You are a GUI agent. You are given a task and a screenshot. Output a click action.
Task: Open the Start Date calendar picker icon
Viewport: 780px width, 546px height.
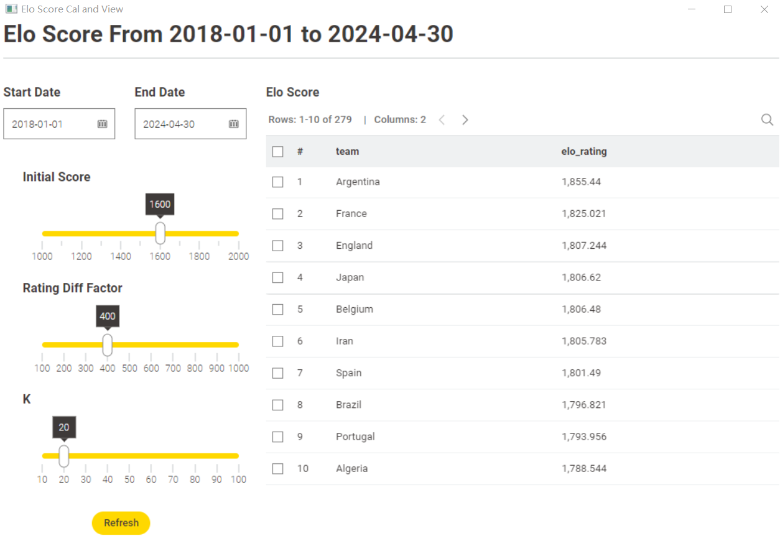[103, 124]
